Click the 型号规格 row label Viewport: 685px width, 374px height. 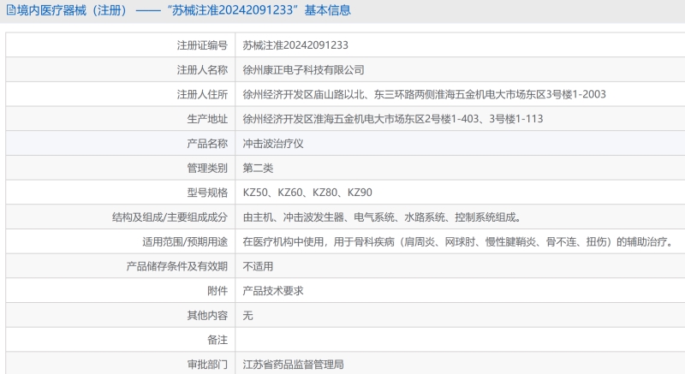point(207,193)
